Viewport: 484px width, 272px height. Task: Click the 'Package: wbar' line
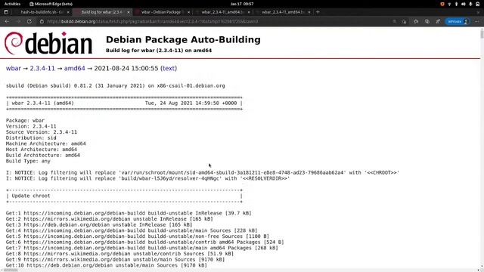pos(25,120)
